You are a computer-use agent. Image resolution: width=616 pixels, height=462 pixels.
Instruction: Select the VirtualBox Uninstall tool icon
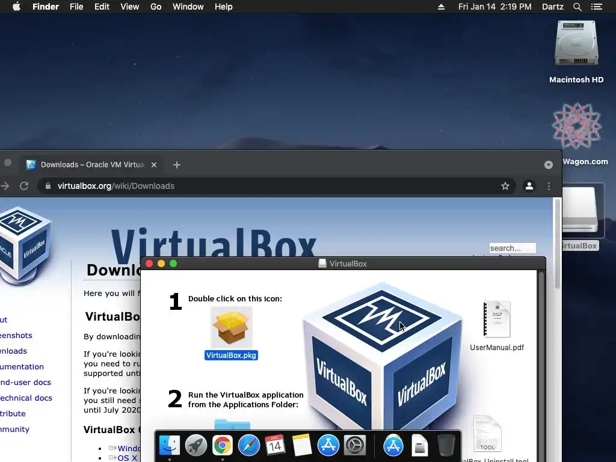pos(487,433)
